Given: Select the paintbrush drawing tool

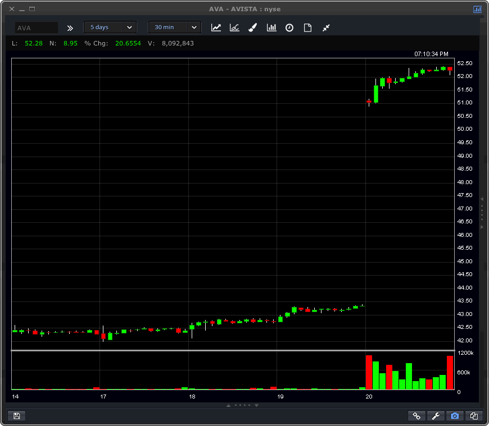Looking at the screenshot, I should pyautogui.click(x=253, y=28).
